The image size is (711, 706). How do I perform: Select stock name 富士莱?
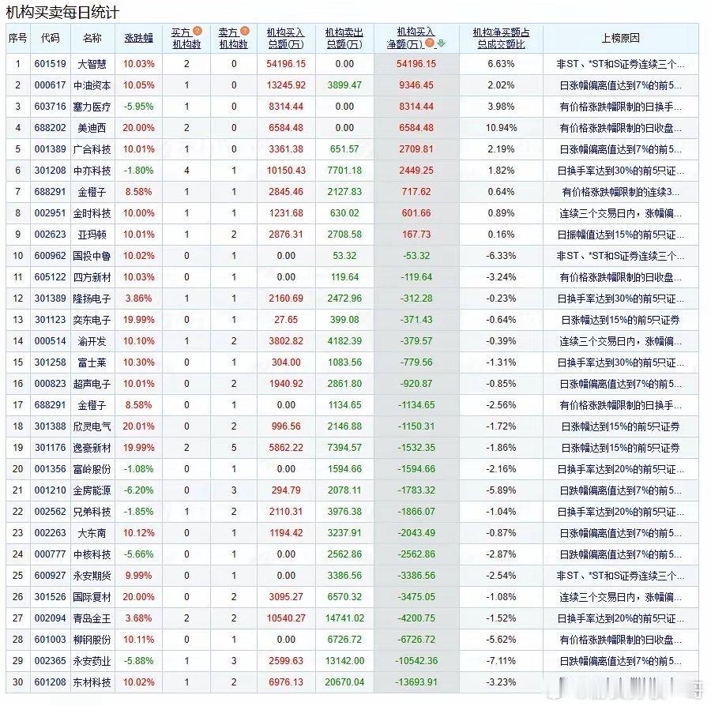point(92,362)
